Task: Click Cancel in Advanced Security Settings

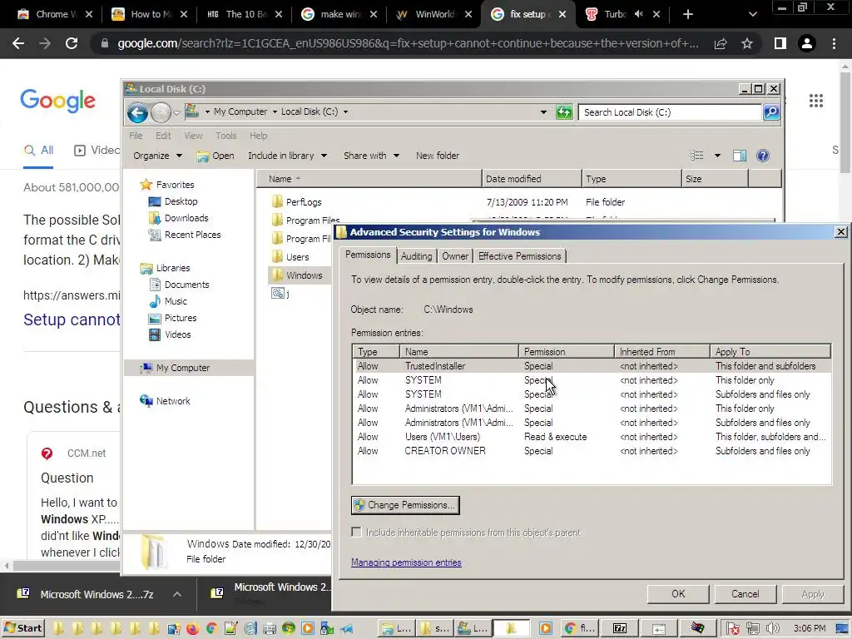Action: point(745,594)
